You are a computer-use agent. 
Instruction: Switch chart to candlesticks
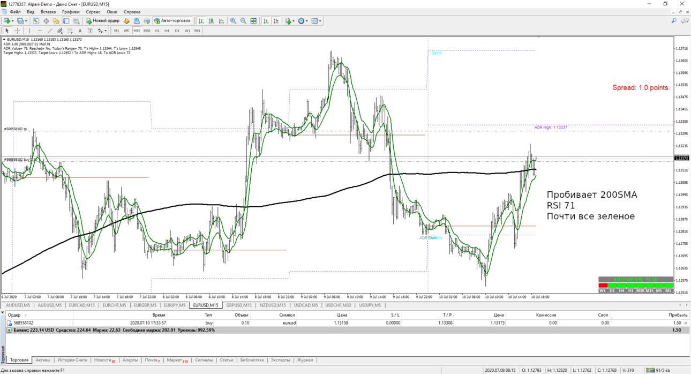click(211, 21)
